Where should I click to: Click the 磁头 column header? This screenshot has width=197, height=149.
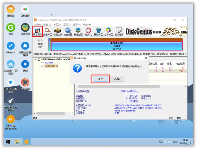(162, 64)
